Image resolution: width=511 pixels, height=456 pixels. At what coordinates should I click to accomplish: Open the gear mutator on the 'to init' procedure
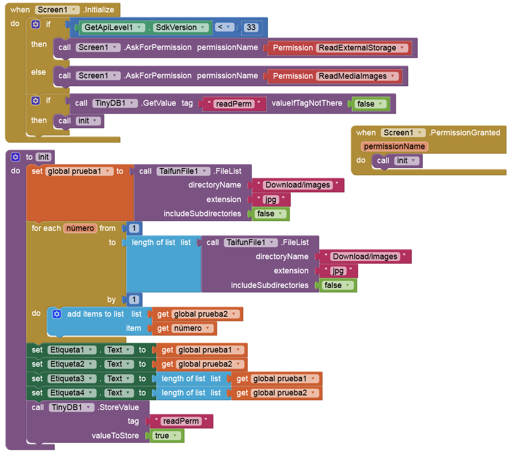15,157
